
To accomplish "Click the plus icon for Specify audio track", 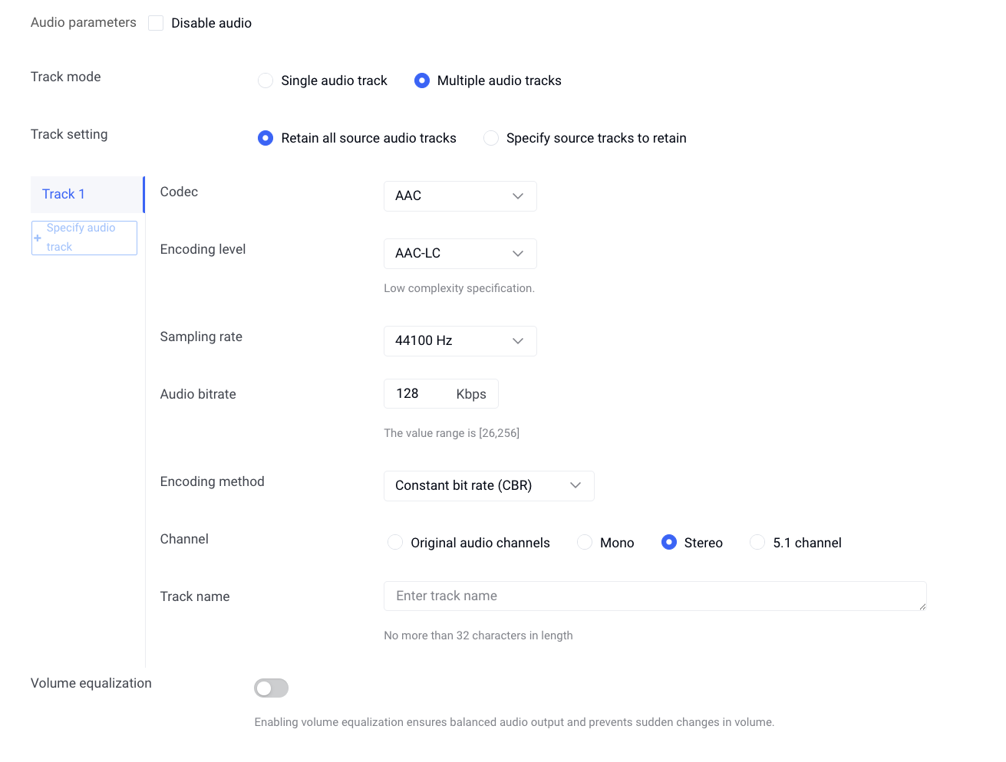I will pos(38,238).
